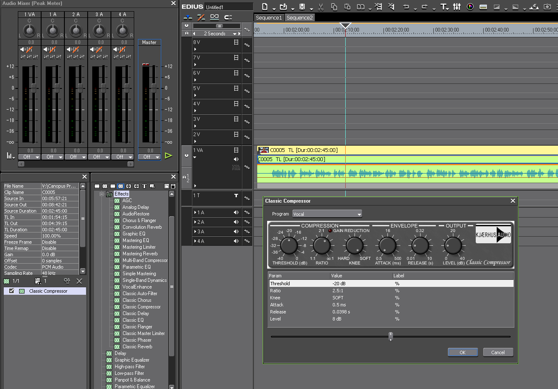Click OK in Classic Compressor dialog
This screenshot has width=558, height=389.
point(462,352)
